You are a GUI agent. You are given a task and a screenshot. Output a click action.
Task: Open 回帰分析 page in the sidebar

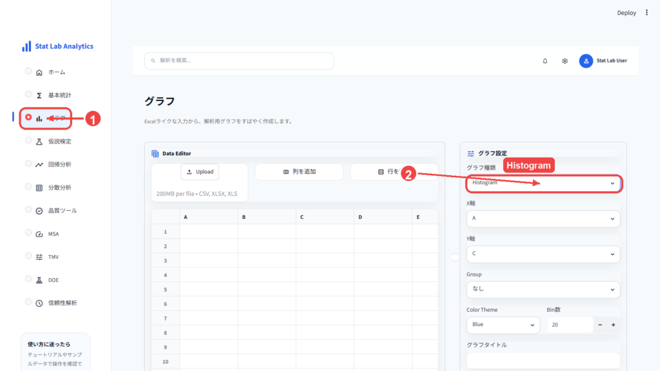tap(59, 164)
